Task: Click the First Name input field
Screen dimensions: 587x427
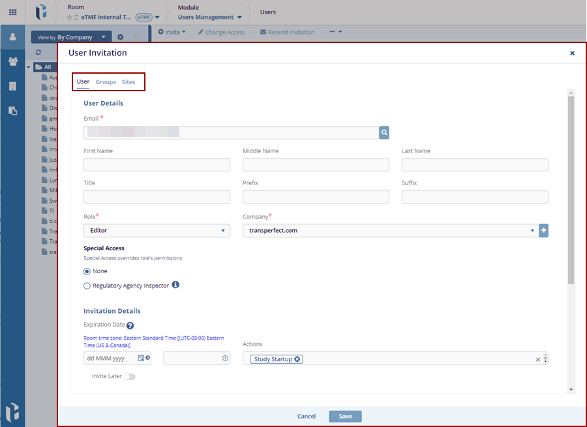Action: (x=157, y=164)
